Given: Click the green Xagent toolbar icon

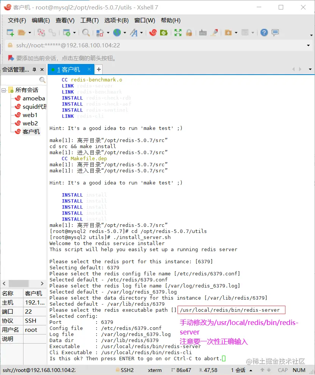Looking at the screenshot, I should [164, 32].
